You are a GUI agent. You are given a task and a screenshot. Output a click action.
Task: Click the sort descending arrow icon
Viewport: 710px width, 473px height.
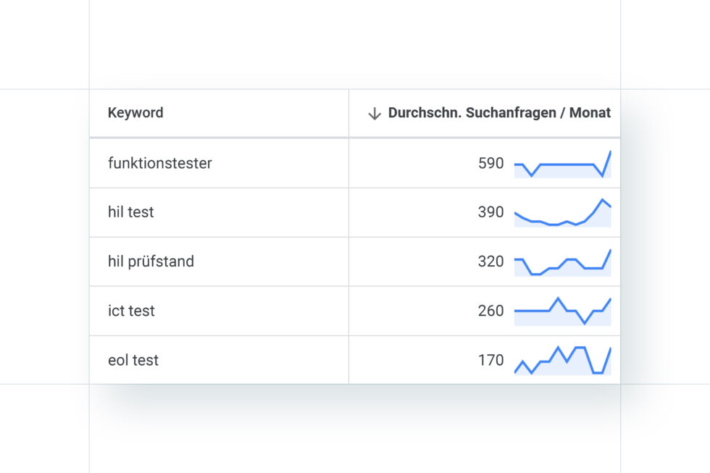coord(375,113)
